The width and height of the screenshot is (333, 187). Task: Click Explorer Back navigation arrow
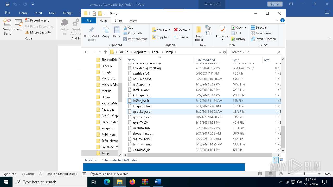pyautogui.click(x=86, y=52)
